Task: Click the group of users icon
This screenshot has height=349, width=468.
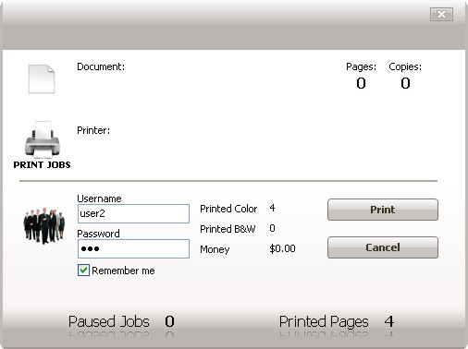Action: 44,226
